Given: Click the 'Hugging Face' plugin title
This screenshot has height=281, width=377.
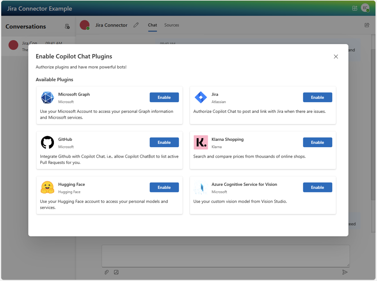Looking at the screenshot, I should (x=71, y=184).
